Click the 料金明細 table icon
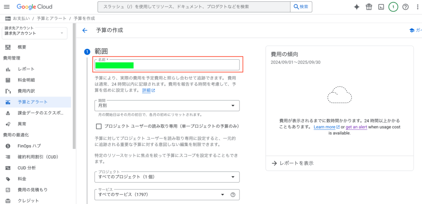Image resolution: width=422 pixels, height=204 pixels. tap(8, 80)
